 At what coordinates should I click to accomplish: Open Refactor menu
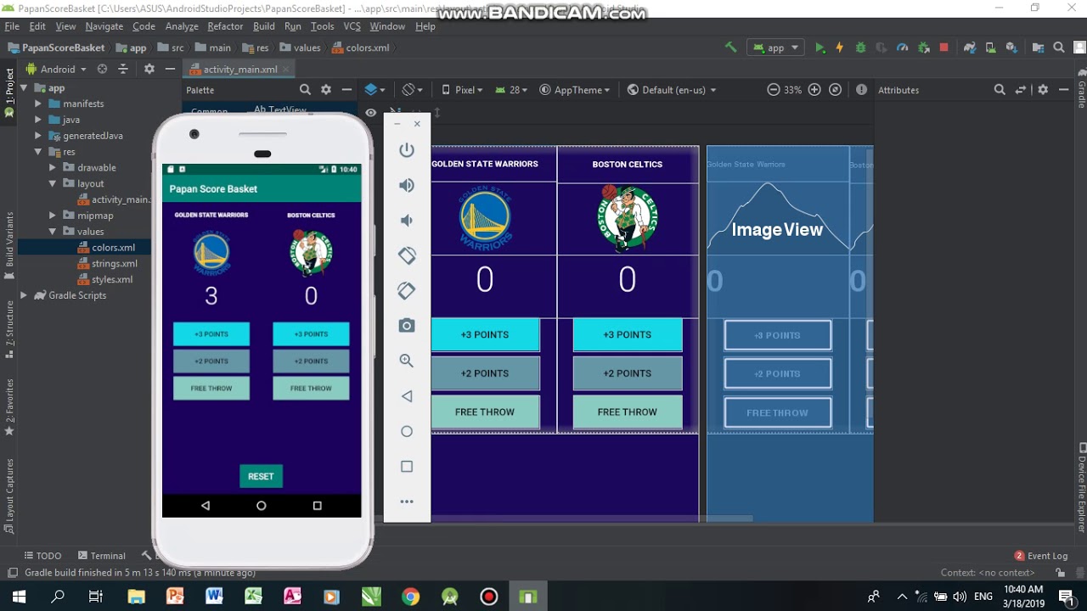pos(225,26)
